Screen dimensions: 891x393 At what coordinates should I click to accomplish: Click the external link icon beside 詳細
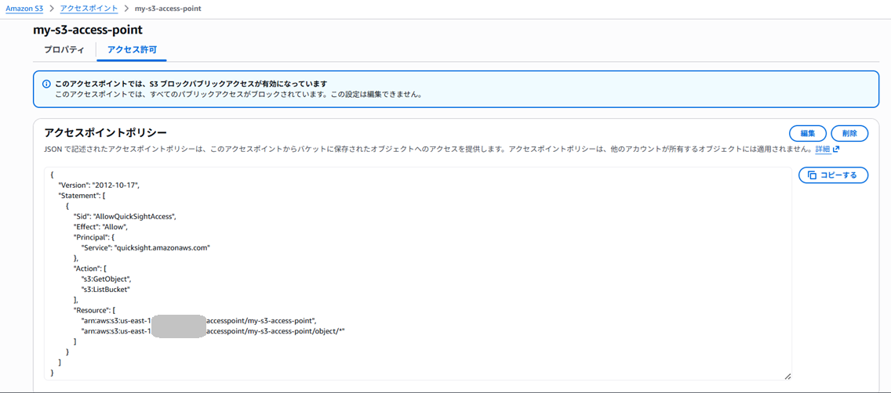[836, 150]
